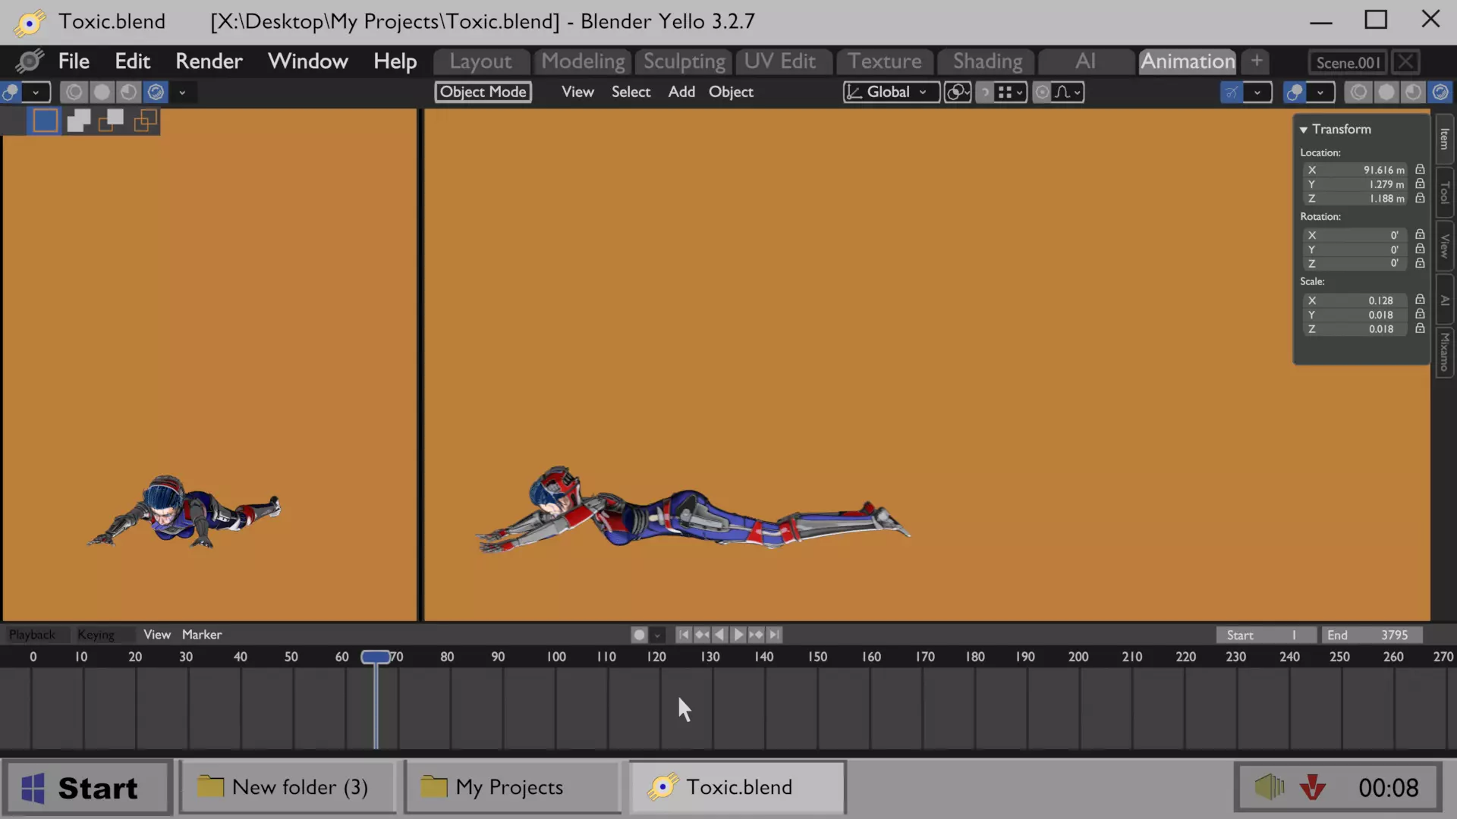Toggle the Location X lock
The height and width of the screenshot is (819, 1457).
tap(1420, 170)
